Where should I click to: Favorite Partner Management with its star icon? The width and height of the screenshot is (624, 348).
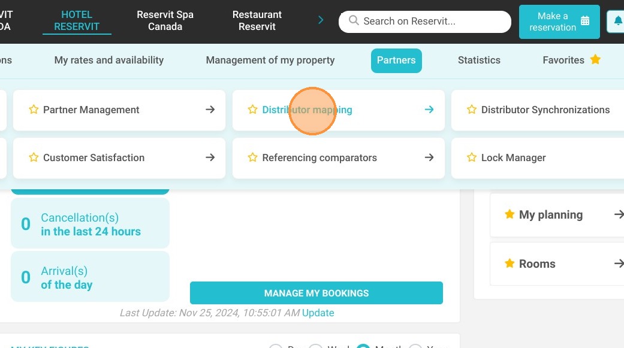34,110
